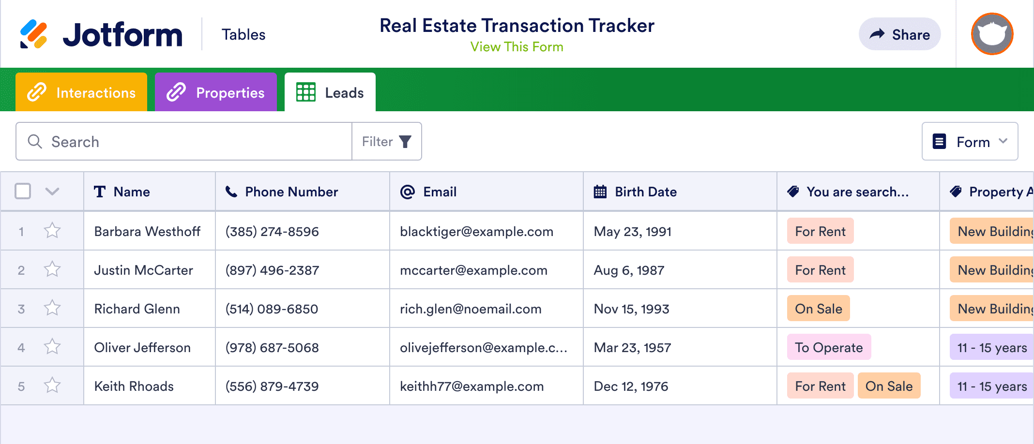The image size is (1034, 444).
Task: Open the Properties tab
Action: click(215, 92)
